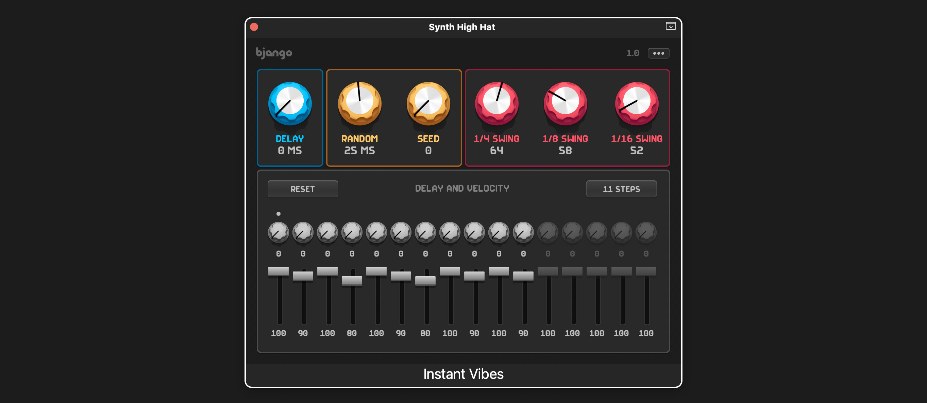
Task: Click dimmed step 15 delay knob
Action: 621,232
